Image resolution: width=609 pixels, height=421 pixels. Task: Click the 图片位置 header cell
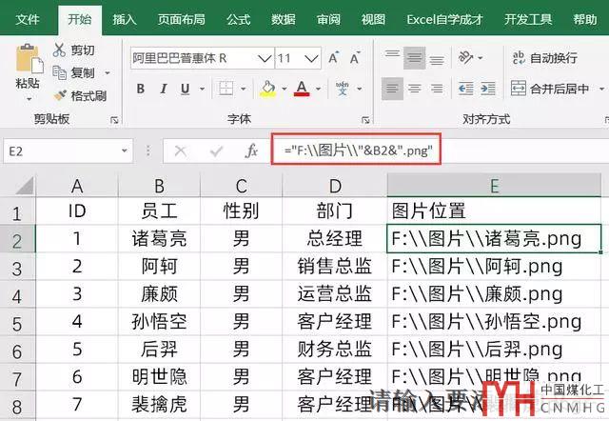(494, 210)
